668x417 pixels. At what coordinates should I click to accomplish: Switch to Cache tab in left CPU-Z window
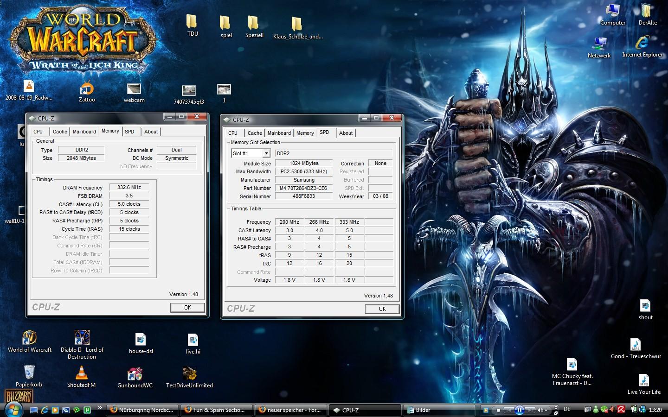[60, 132]
